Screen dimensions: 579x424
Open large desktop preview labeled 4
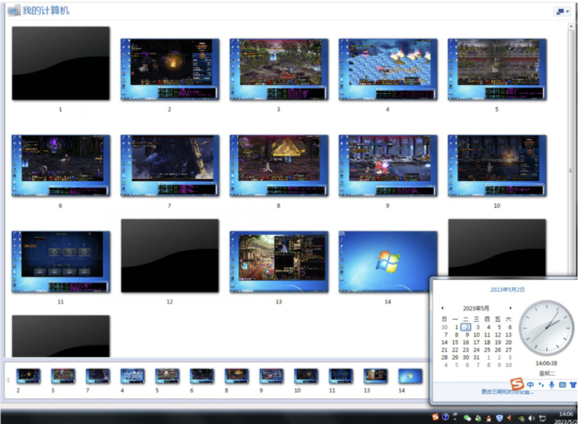point(388,70)
